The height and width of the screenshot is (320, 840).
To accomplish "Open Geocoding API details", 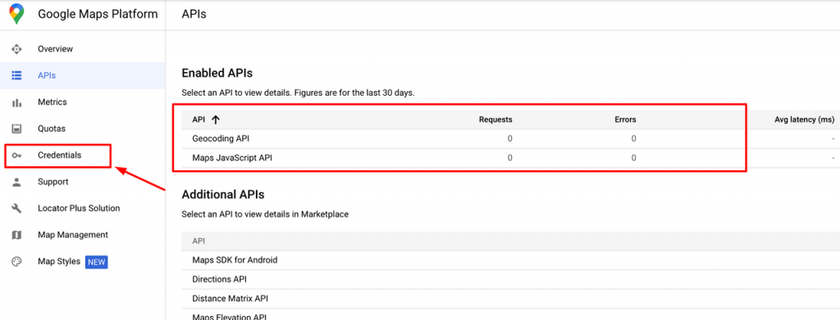I will pyautogui.click(x=221, y=139).
